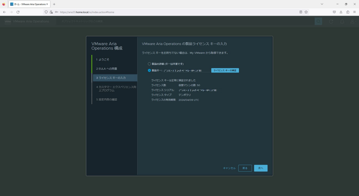Click the Aria Operations refresh icon
This screenshot has width=359, height=196.
click(331, 22)
